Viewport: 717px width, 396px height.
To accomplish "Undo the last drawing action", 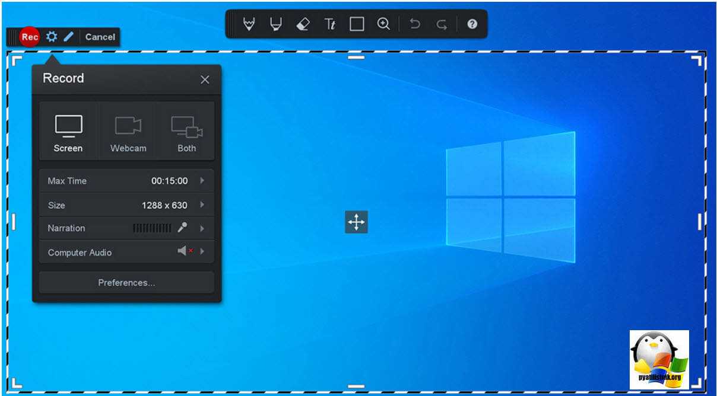I will point(415,24).
